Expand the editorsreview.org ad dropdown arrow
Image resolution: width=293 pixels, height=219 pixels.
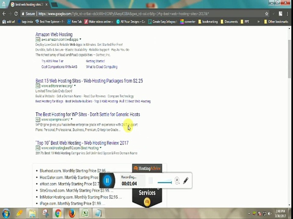[x=75, y=86]
